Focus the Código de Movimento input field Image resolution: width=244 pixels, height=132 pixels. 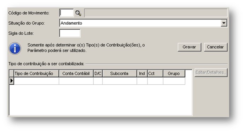click(66, 13)
